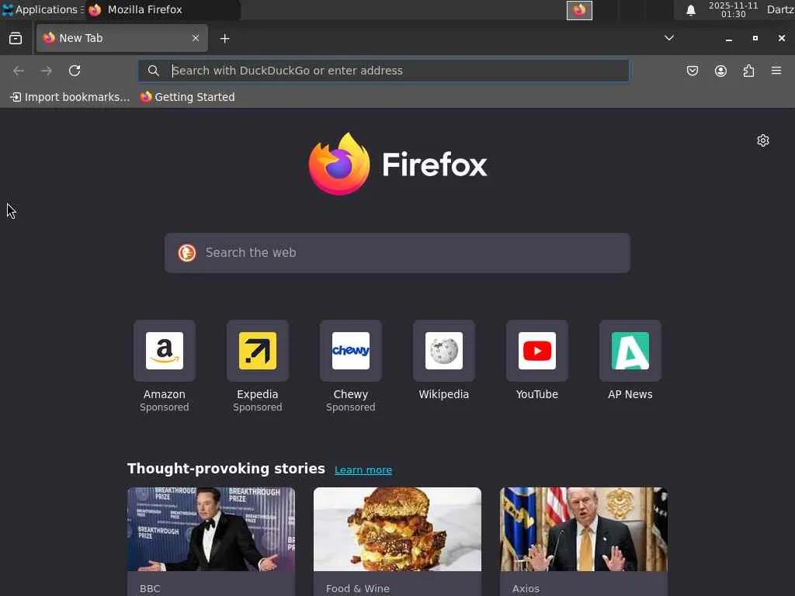Click the YouTube label under tile
Image resolution: width=795 pixels, height=596 pixels.
coord(537,394)
